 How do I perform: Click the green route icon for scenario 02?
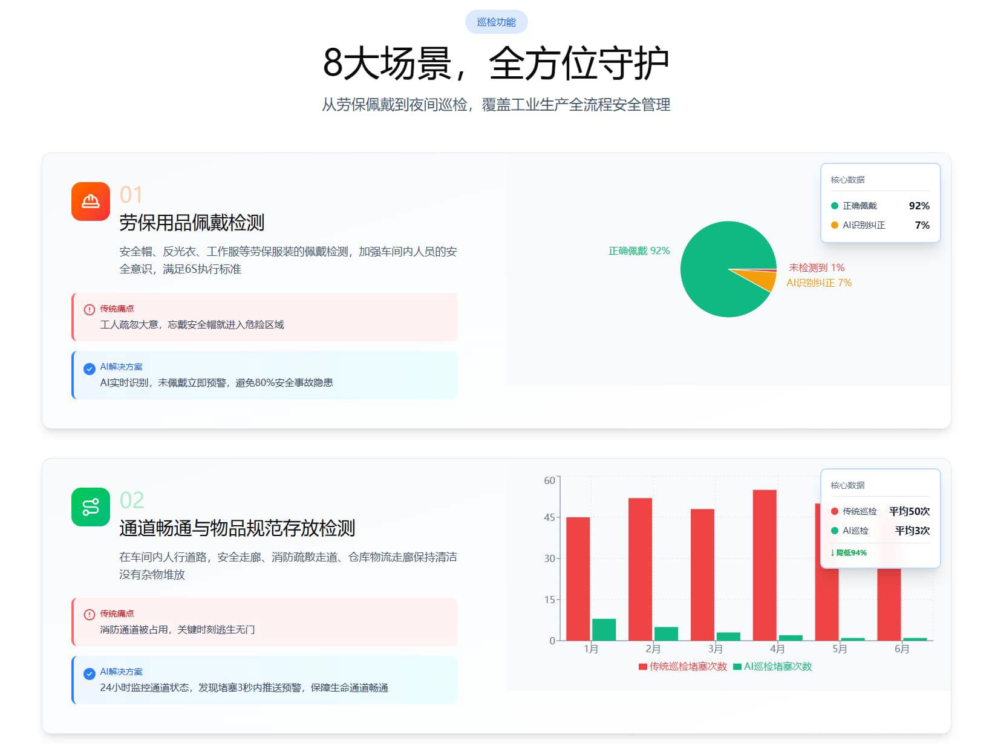coord(91,507)
